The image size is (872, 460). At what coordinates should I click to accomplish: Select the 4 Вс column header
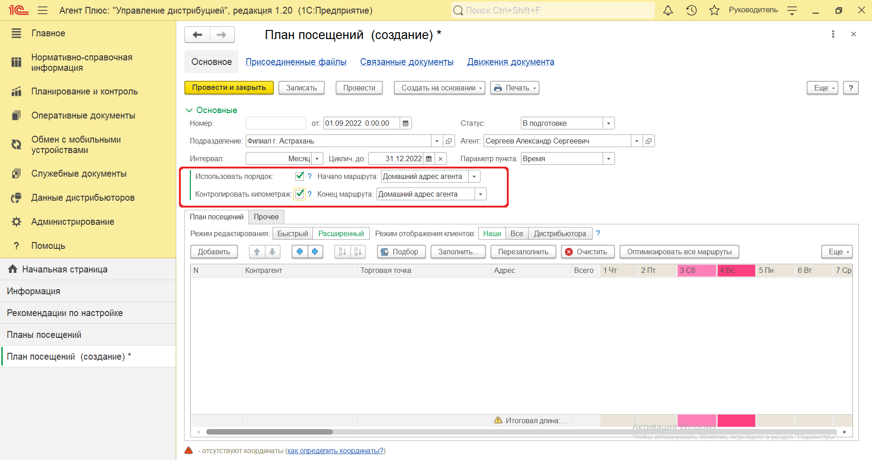[736, 270]
